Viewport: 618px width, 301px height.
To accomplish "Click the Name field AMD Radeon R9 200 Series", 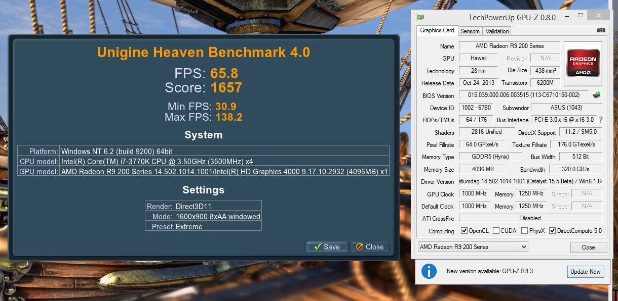I will (x=510, y=46).
